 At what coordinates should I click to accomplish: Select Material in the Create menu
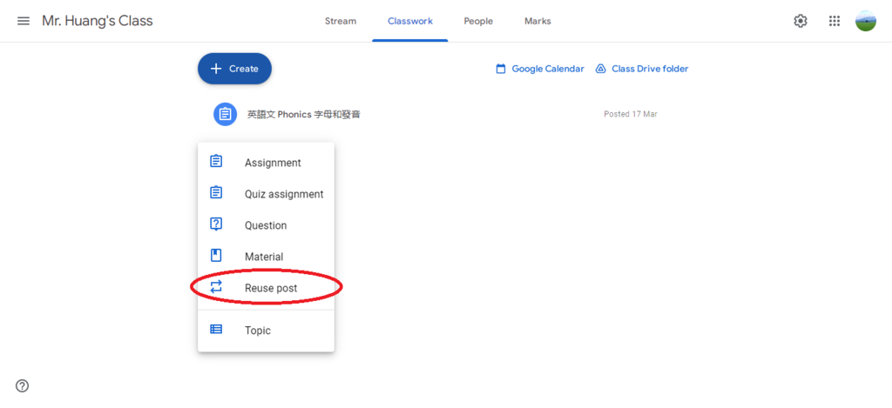tap(266, 257)
